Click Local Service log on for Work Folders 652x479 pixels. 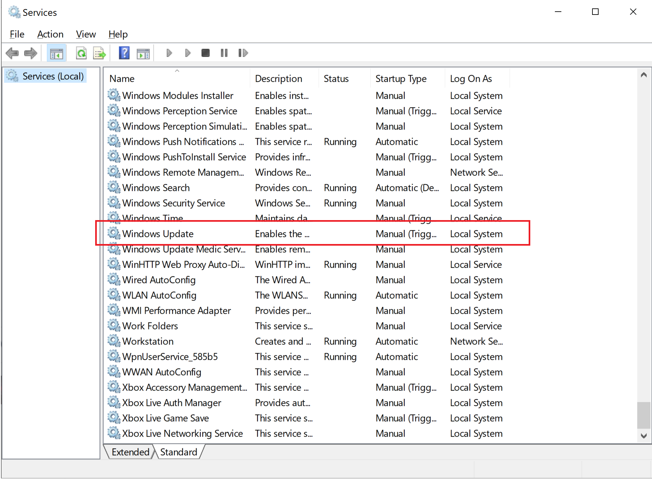coord(476,326)
